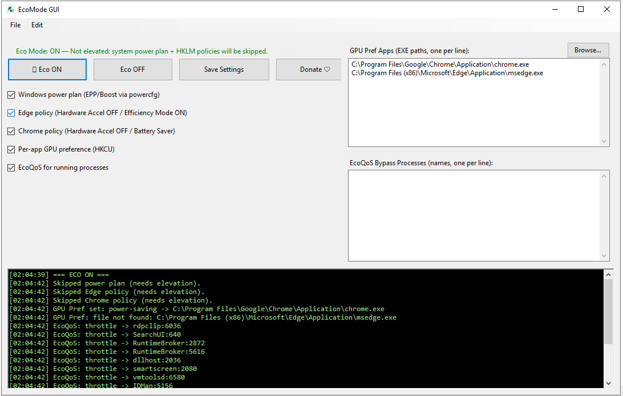Image resolution: width=623 pixels, height=396 pixels.
Task: Toggle EcoQoS for running processes checkbox
Action: [x=11, y=168]
